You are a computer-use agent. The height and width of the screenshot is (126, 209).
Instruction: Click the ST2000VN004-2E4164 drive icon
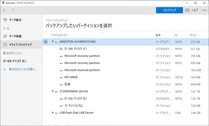(x=57, y=91)
